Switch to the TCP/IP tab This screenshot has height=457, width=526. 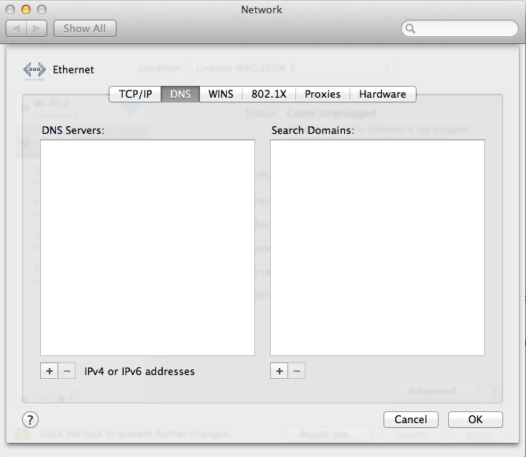[x=135, y=94]
